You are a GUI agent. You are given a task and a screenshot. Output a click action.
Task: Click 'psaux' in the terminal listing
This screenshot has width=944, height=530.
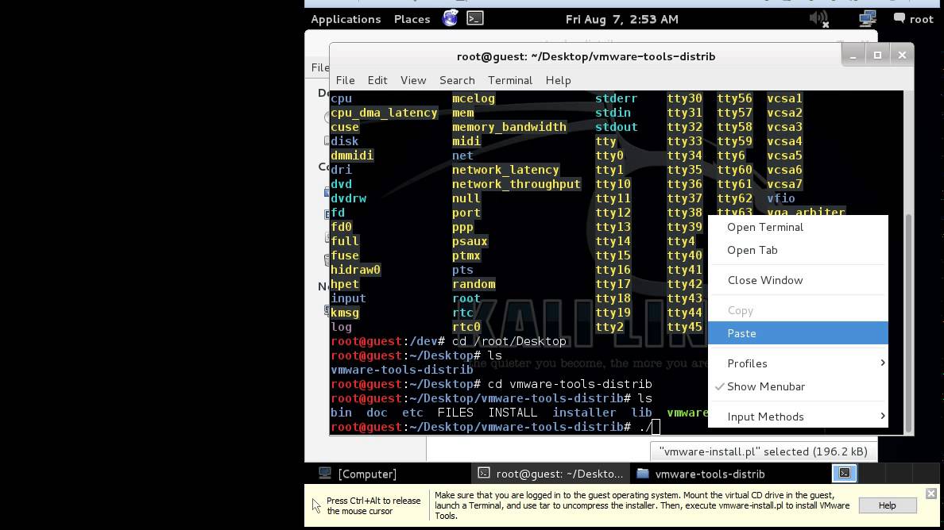(x=470, y=241)
